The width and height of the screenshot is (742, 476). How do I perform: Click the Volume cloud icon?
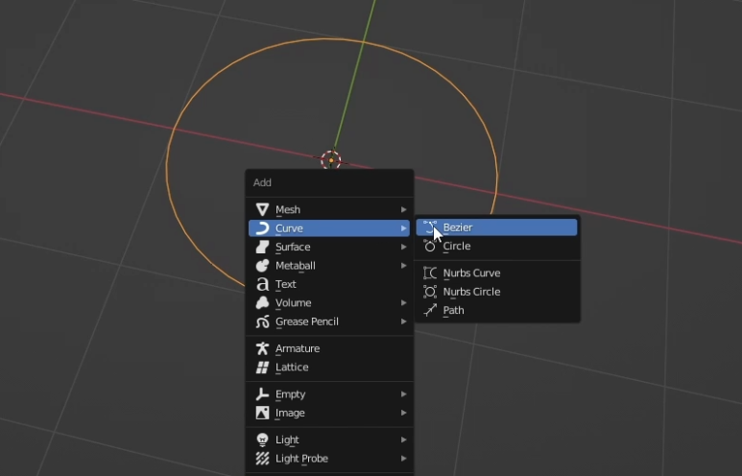[x=262, y=303]
